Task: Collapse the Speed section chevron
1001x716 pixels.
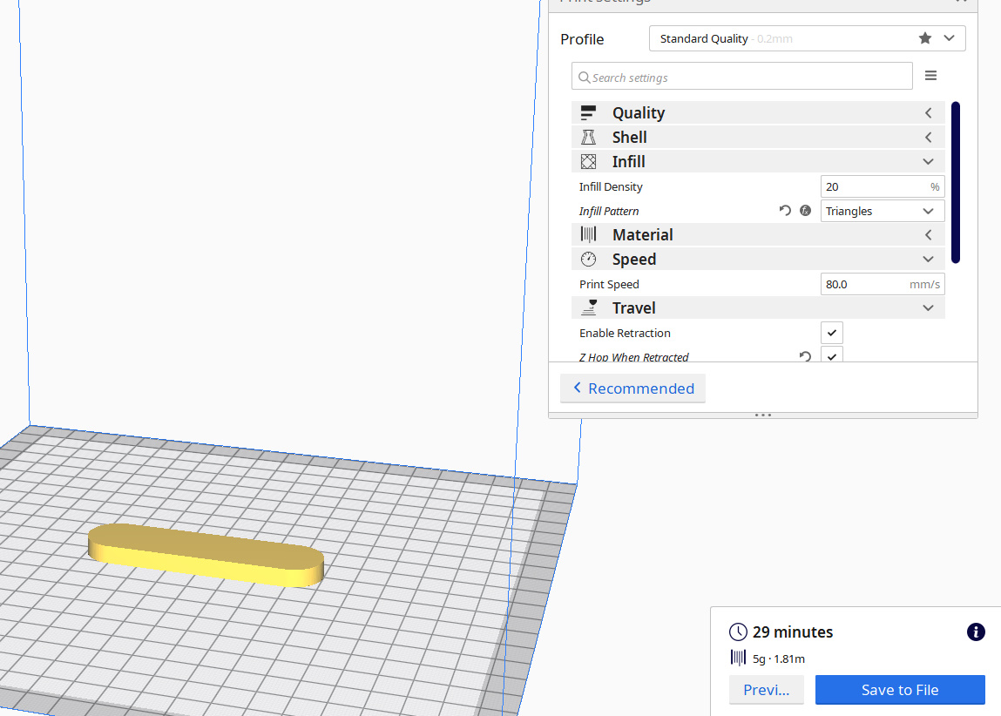Action: point(928,259)
